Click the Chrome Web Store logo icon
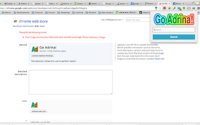Screen dimensions: 200x125 pyautogui.click(x=16, y=21)
